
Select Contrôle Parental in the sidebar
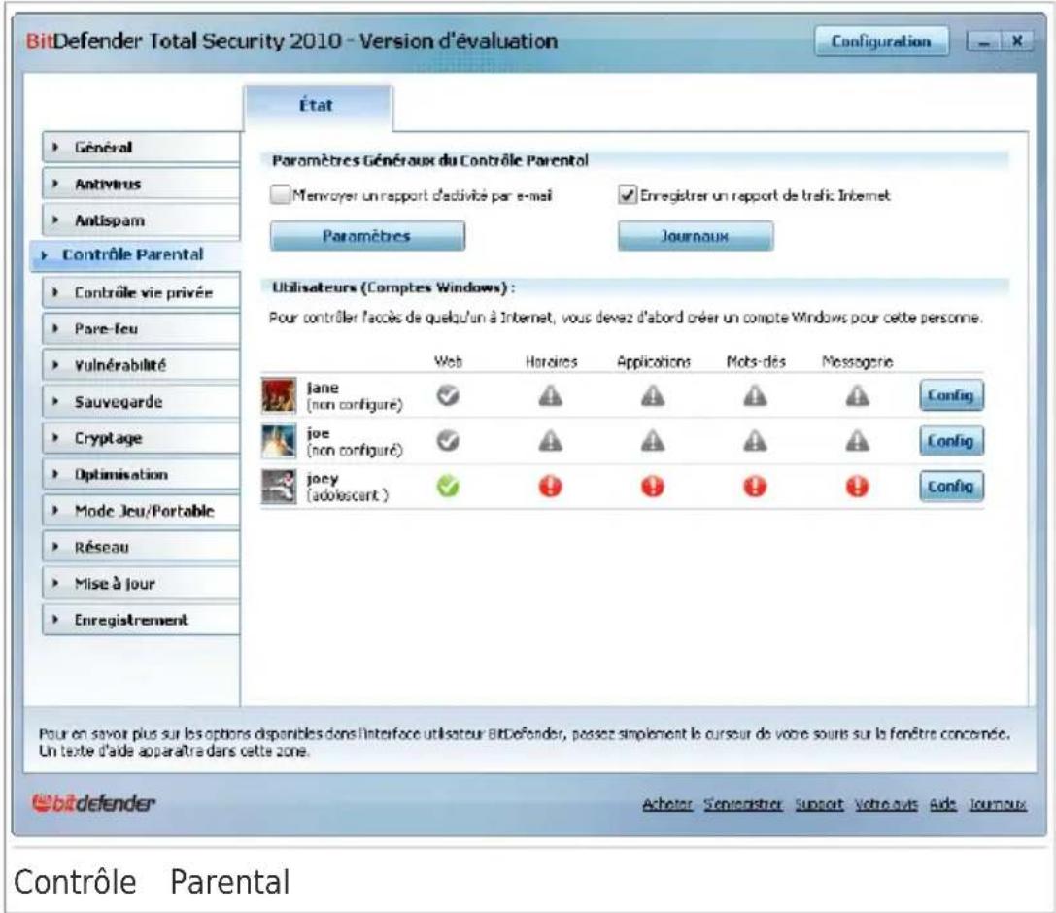[x=135, y=255]
